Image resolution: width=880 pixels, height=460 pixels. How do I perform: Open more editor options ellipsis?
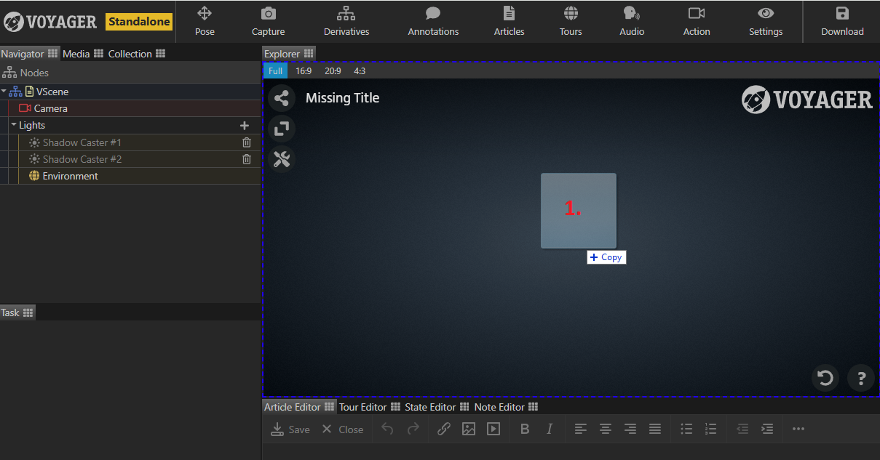pos(798,429)
